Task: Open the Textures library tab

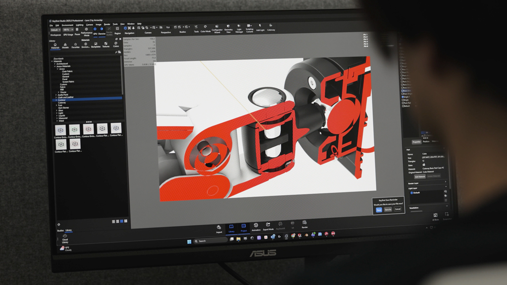Action: [x=106, y=45]
